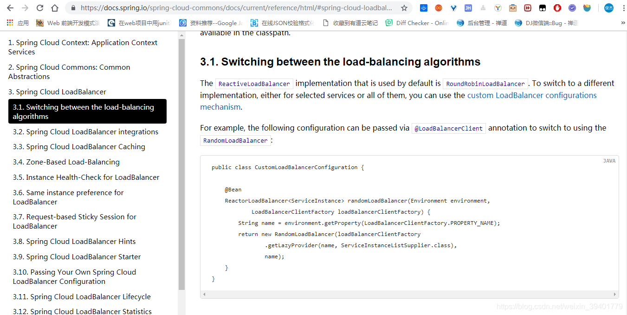Viewport: 627px width, 315px height.
Task: Open the JH extension
Action: (x=468, y=8)
